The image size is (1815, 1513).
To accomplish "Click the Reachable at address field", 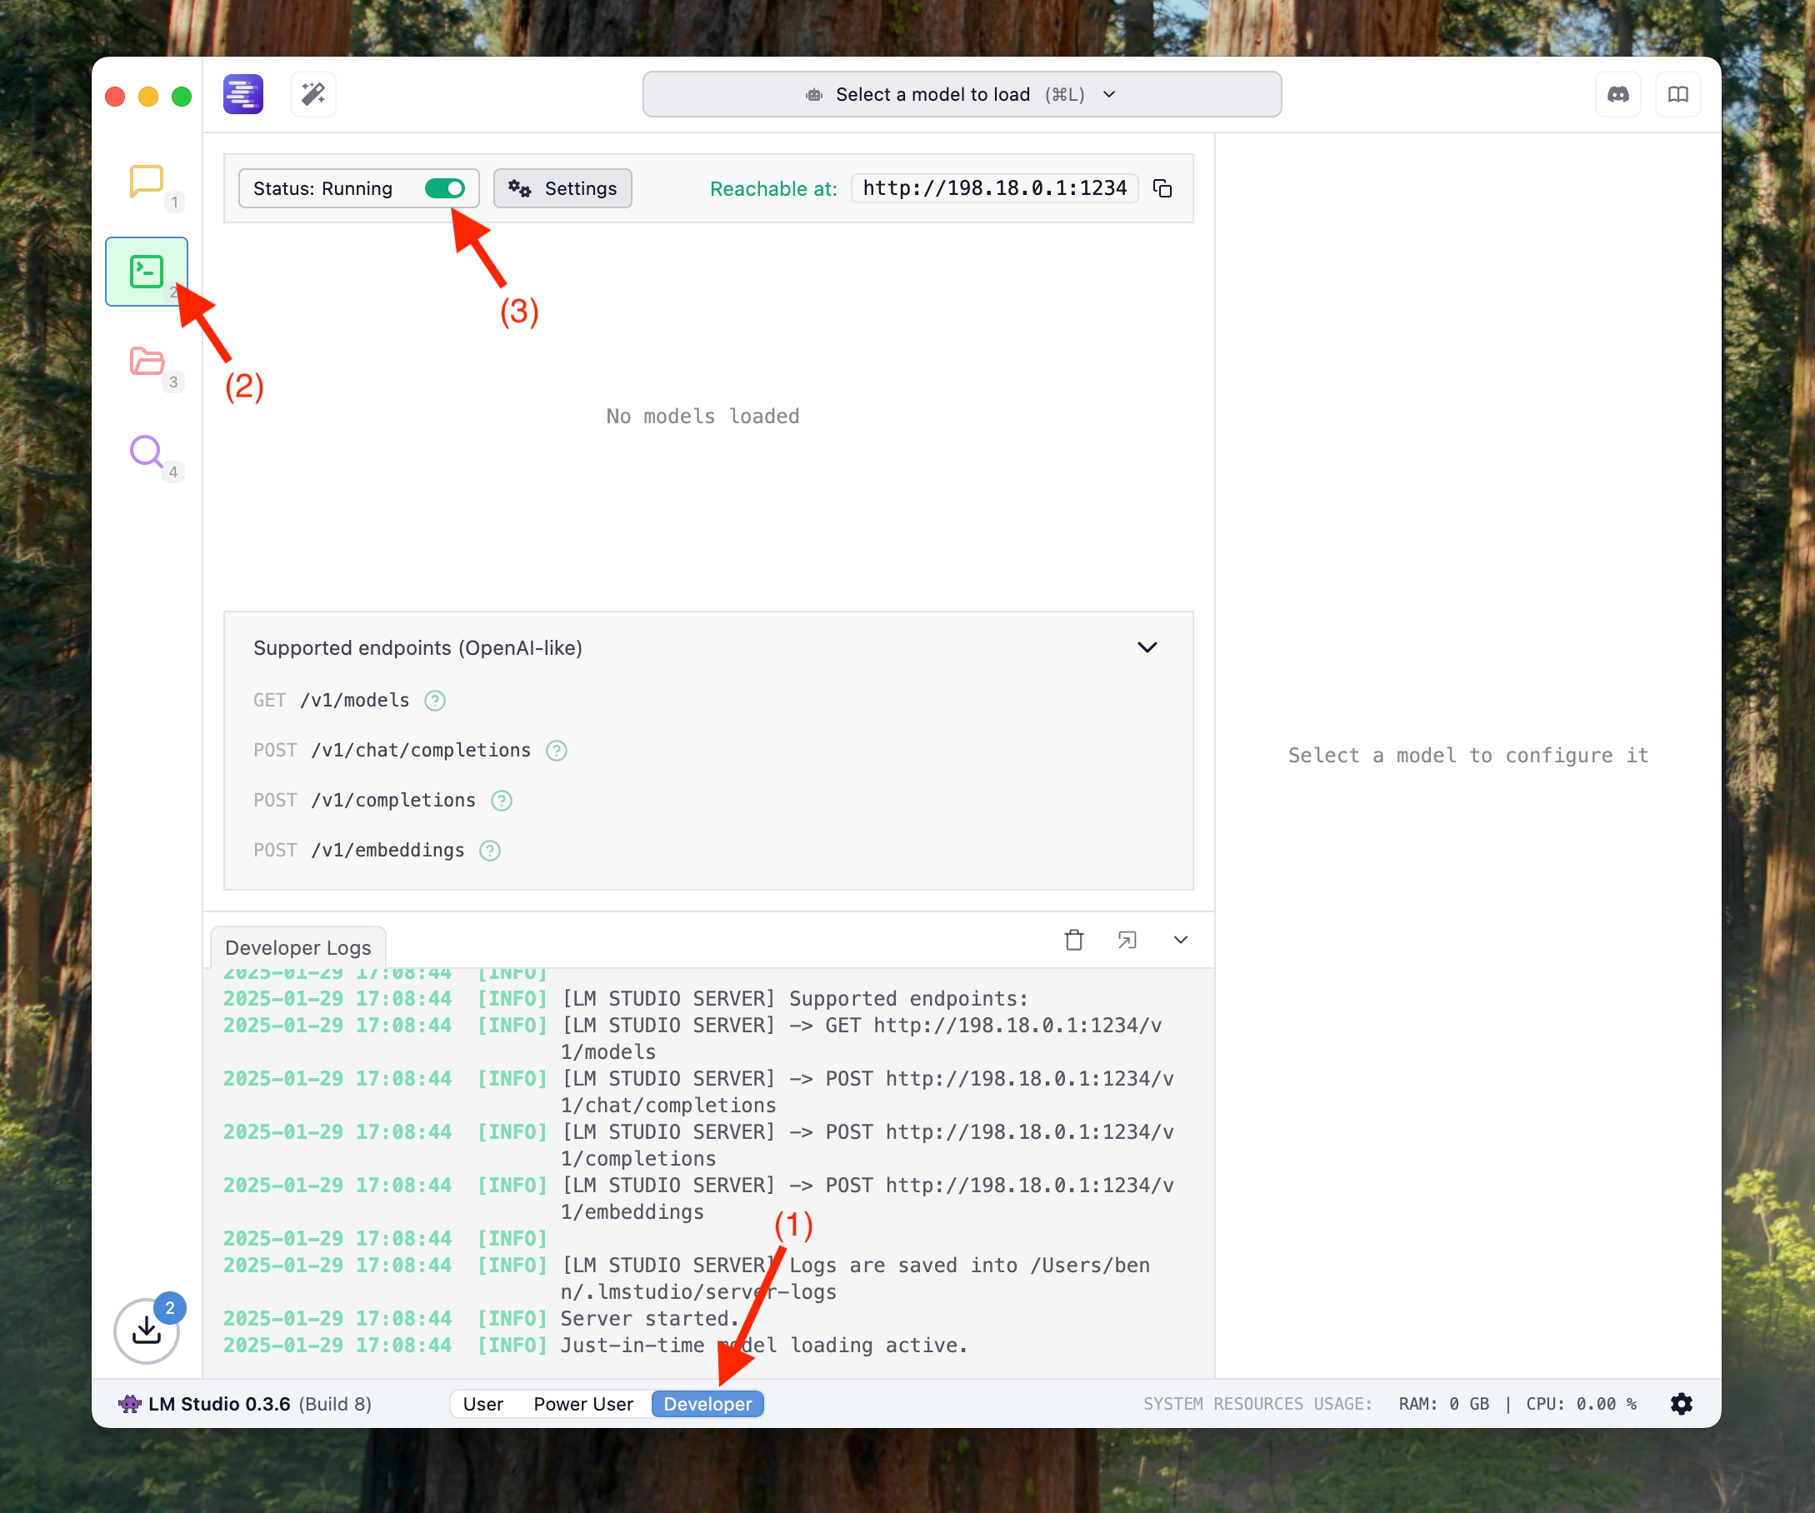I will 994,188.
